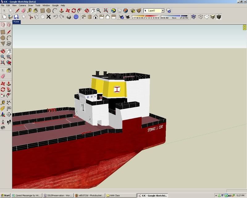Enable Shaded with Textures face style
This screenshot has height=198, width=247.
click(x=219, y=17)
